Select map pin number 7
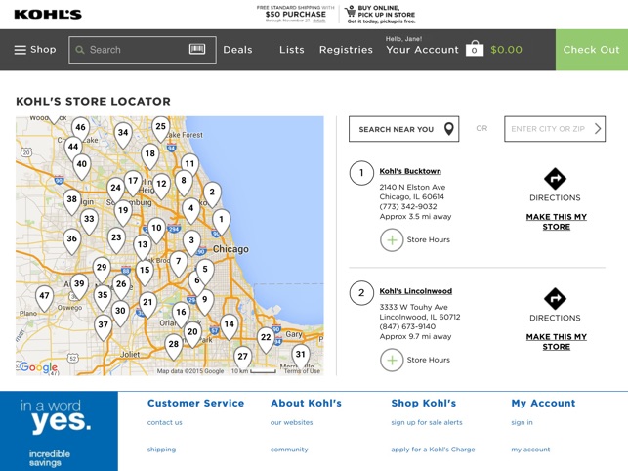 (x=179, y=264)
